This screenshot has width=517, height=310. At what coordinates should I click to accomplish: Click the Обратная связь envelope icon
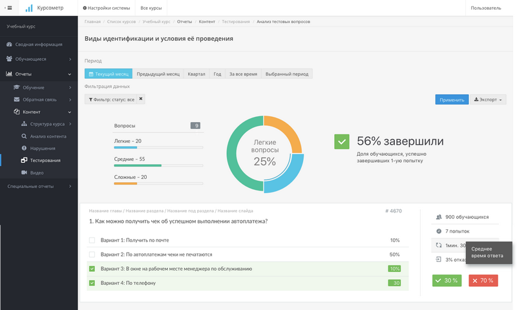tap(17, 99)
